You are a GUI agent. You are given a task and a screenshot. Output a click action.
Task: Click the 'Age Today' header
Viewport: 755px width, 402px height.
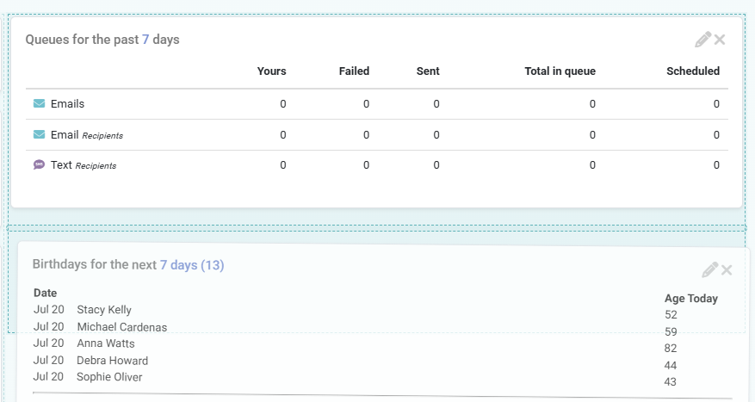(691, 299)
